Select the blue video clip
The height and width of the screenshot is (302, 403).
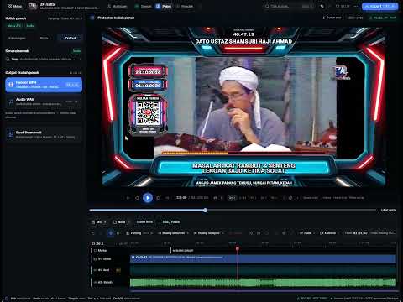[x=263, y=258]
